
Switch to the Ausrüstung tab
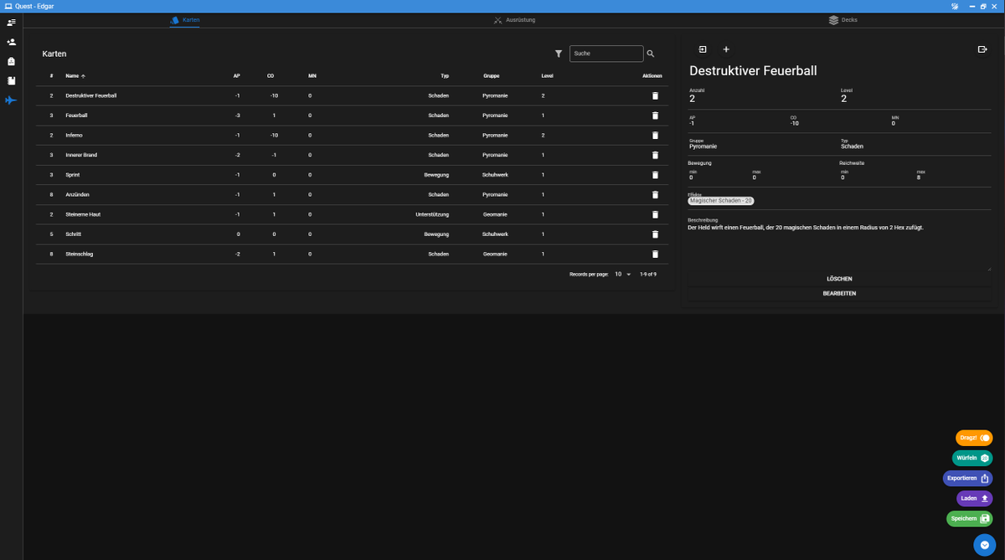[x=514, y=20]
